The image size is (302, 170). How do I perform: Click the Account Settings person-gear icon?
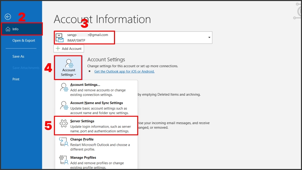(x=69, y=63)
